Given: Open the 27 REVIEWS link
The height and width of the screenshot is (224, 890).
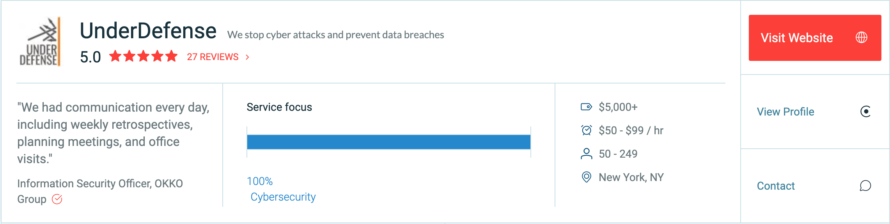Looking at the screenshot, I should [213, 57].
